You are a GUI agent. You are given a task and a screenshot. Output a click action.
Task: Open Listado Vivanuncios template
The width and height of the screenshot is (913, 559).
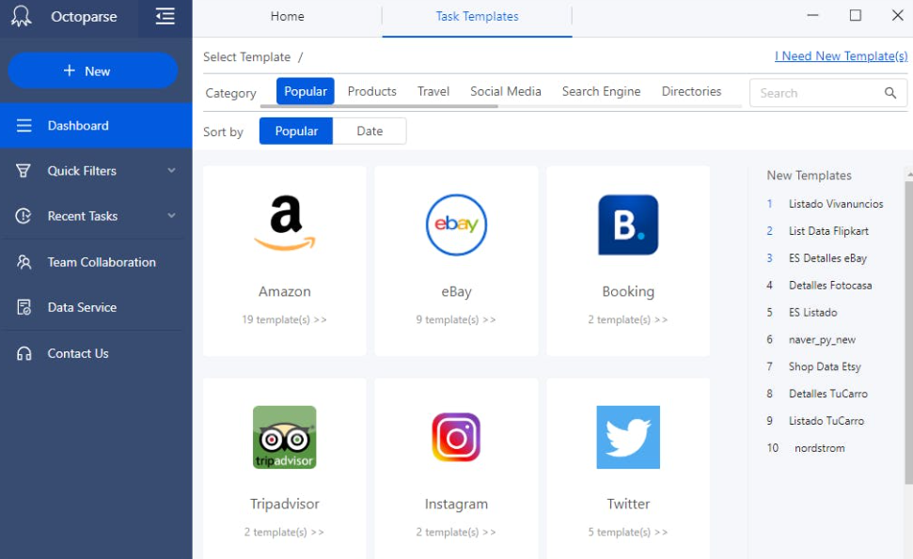(836, 204)
